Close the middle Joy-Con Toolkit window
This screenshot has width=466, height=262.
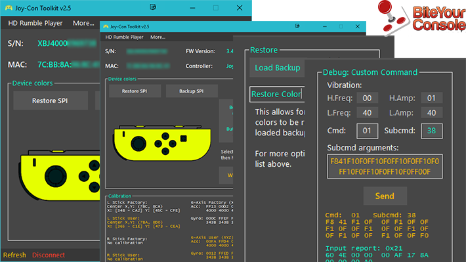pos(358,26)
